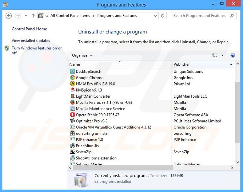Click the Mozilla Maintenance Service icon
The image size is (243, 192).
72,108
